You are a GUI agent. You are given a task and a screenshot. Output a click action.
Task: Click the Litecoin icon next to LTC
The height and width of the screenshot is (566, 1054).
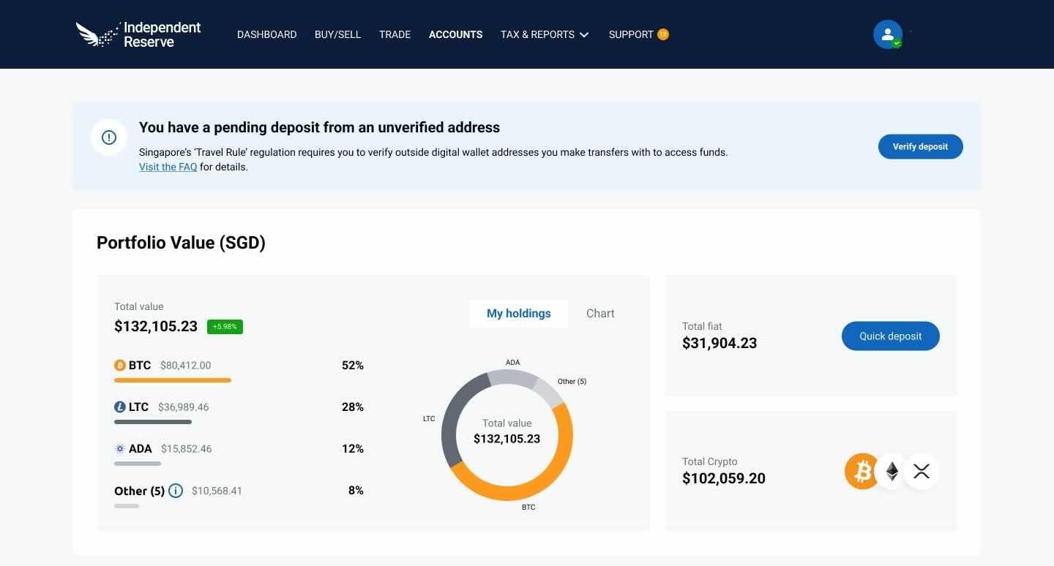(x=120, y=407)
